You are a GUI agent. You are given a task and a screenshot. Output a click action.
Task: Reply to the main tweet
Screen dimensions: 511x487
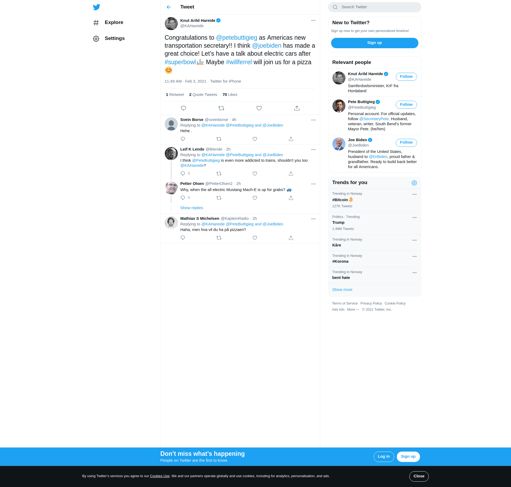183,108
